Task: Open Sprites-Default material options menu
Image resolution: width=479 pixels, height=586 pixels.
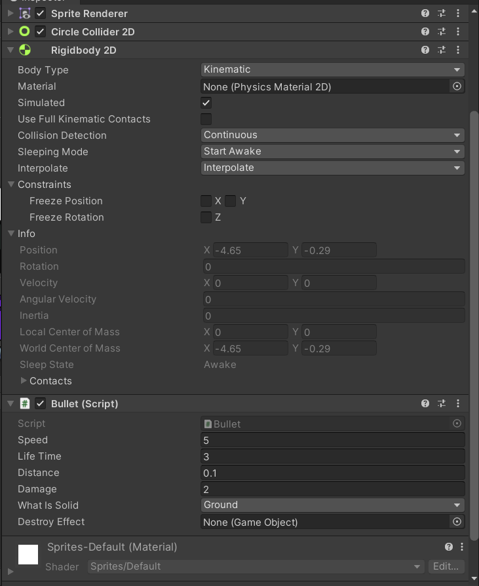Action: pyautogui.click(x=462, y=547)
